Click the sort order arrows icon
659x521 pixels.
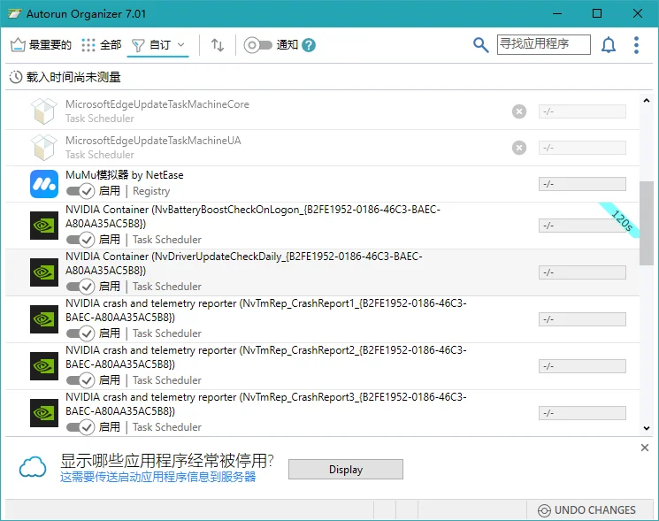pyautogui.click(x=218, y=44)
